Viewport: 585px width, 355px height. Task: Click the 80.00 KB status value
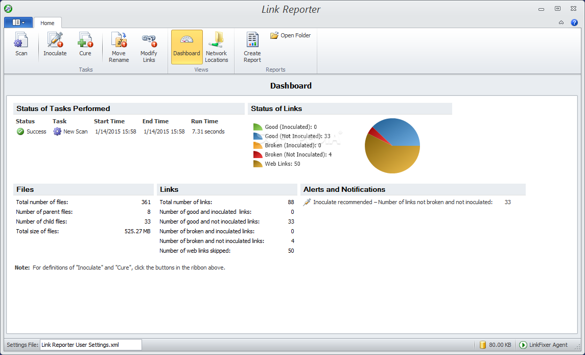click(x=500, y=345)
